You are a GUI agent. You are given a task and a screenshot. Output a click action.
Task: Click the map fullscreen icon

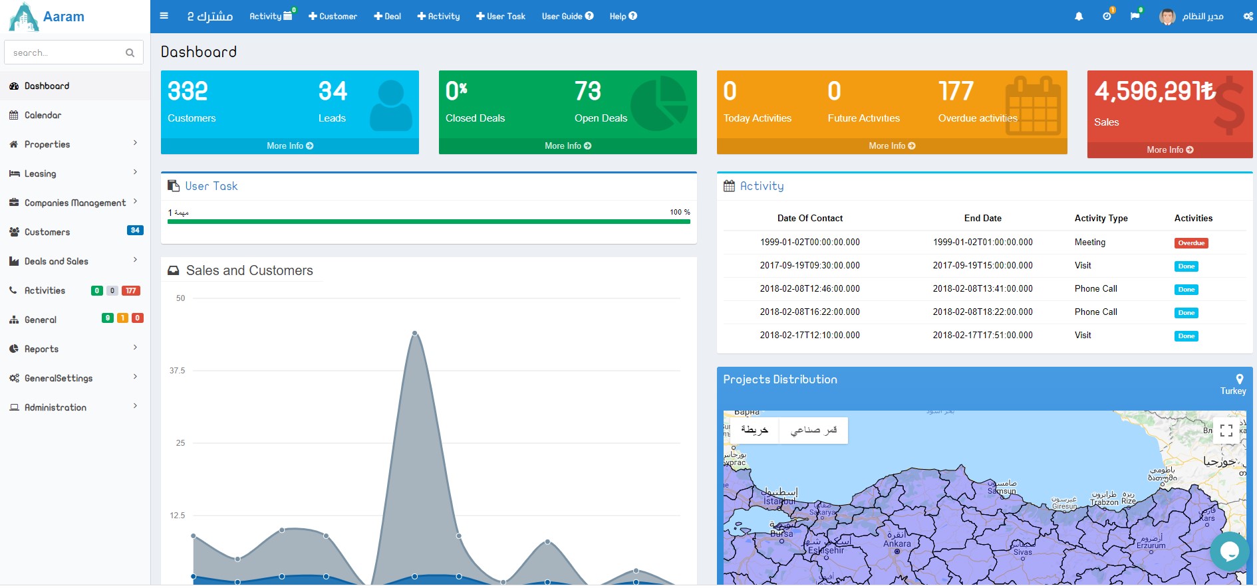pyautogui.click(x=1226, y=431)
